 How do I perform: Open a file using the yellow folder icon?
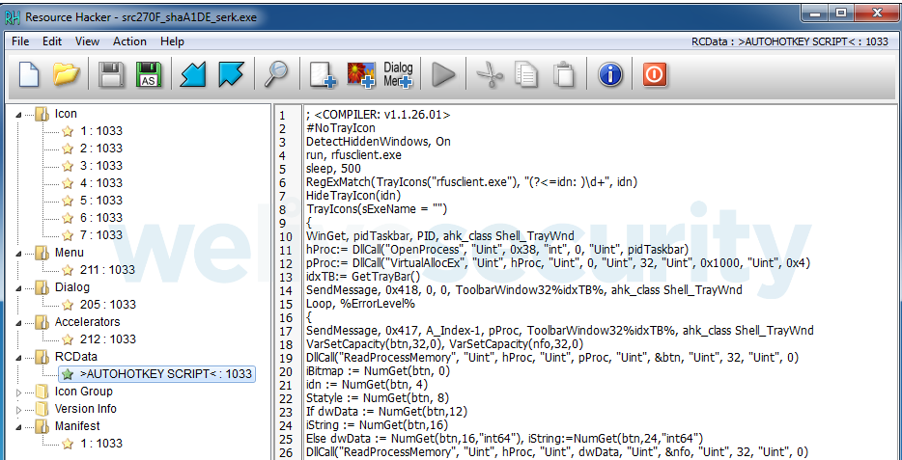click(x=66, y=74)
